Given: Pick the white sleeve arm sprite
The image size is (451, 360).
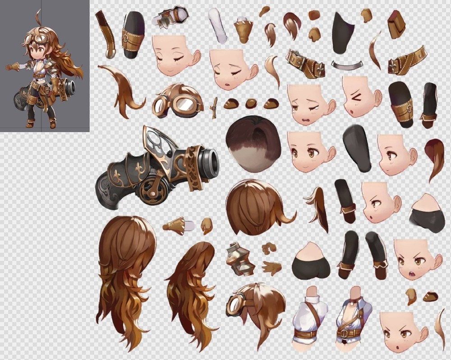Looking at the screenshot, I should [x=217, y=26].
